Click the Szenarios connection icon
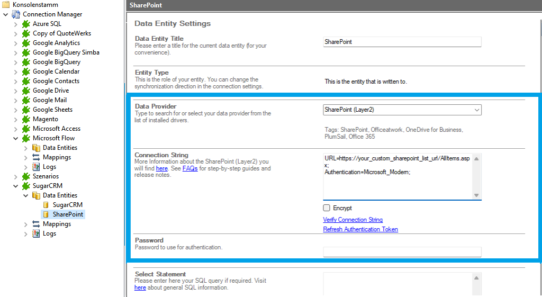Screen dimensions: 542x297 tap(26, 176)
